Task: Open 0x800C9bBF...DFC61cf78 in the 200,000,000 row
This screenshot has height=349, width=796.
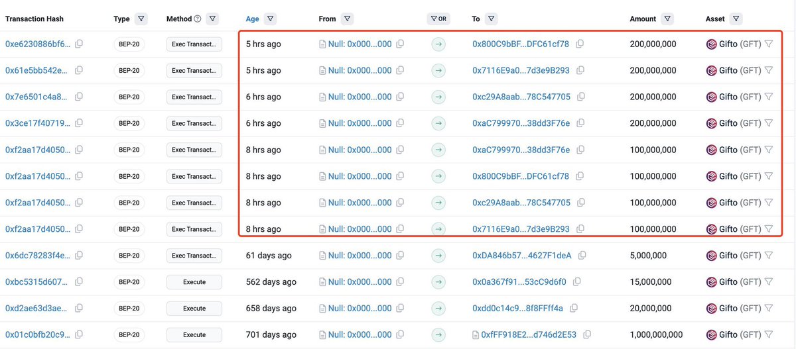Action: click(521, 44)
